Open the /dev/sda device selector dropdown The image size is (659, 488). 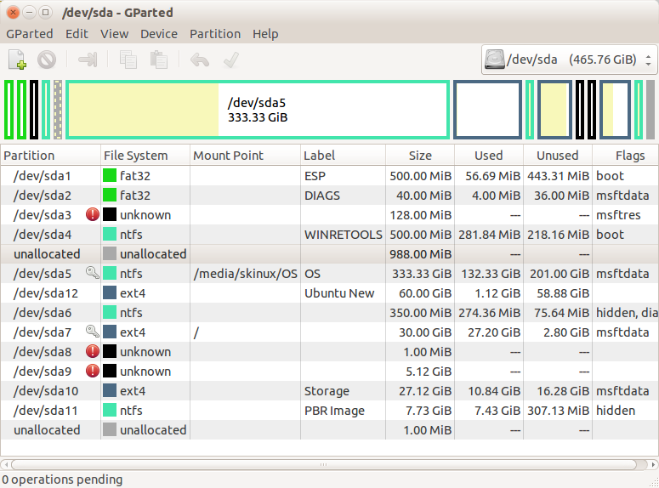tap(569, 60)
